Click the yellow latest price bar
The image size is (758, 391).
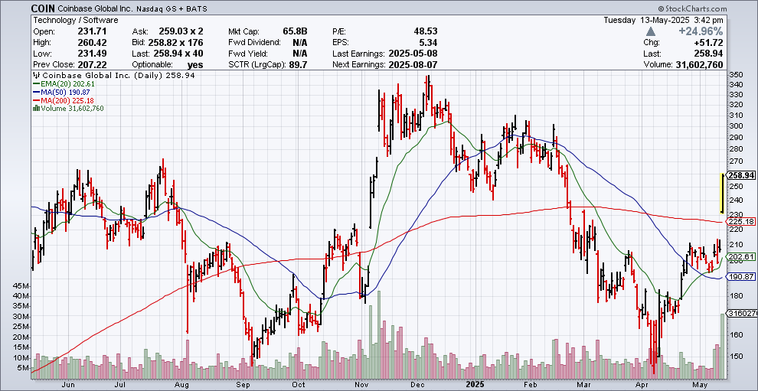pos(722,193)
